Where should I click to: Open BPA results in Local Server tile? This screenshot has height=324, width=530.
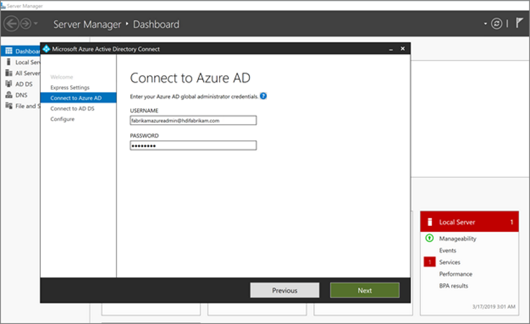click(454, 286)
